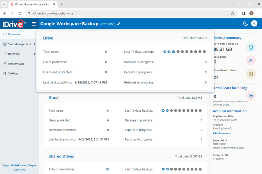Open the account avatar menu
262x174 pixels.
tap(254, 24)
